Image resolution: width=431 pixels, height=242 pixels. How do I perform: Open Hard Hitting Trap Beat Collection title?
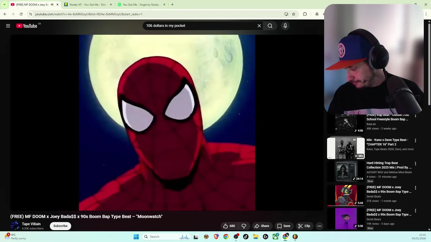pos(389,165)
